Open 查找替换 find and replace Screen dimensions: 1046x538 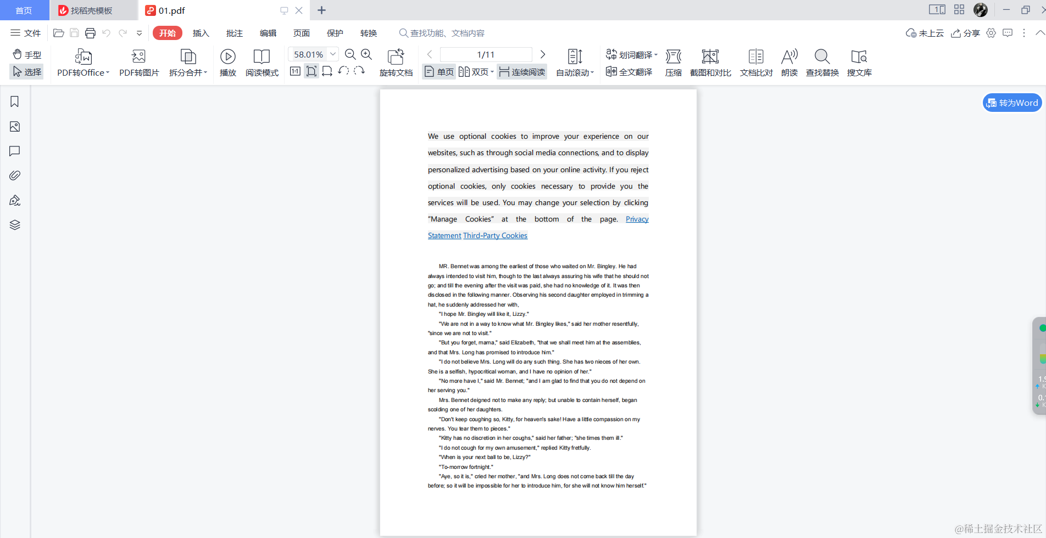point(822,61)
